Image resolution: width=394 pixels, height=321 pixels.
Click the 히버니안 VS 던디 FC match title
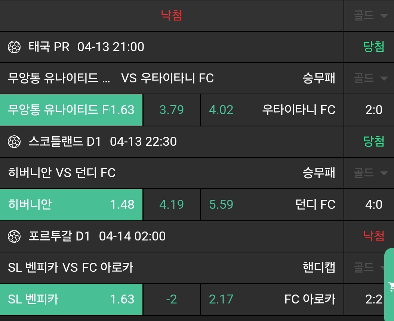[x=62, y=173]
